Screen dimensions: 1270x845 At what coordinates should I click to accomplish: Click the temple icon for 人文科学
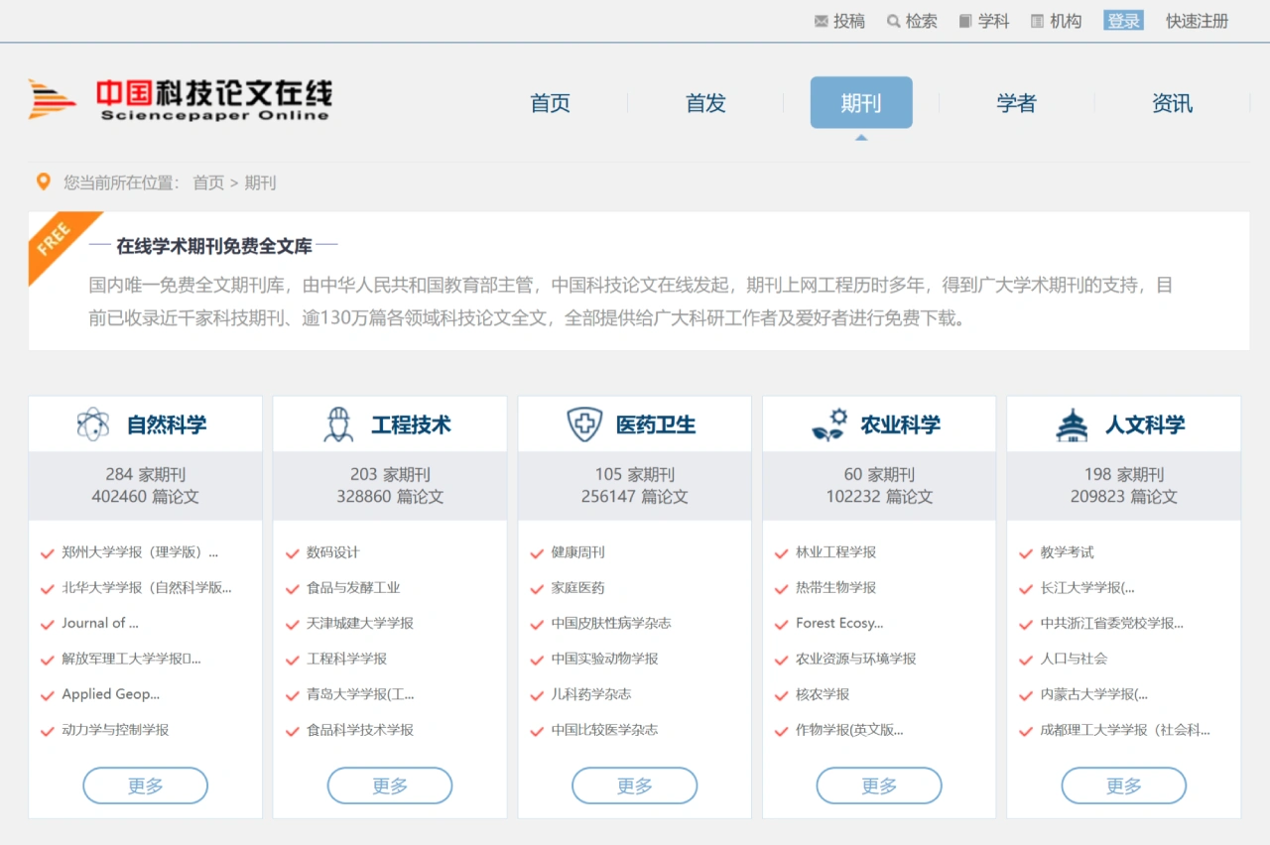(1072, 424)
